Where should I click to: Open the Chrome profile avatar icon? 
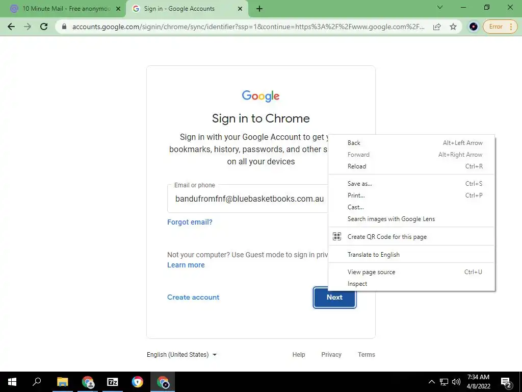pos(474,27)
